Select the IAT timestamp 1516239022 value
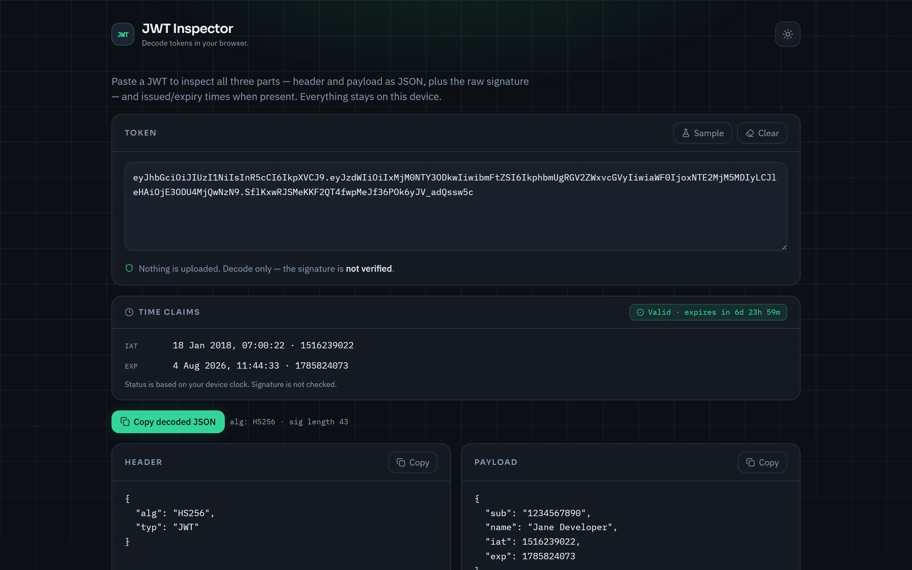The width and height of the screenshot is (912, 570). coord(327,345)
